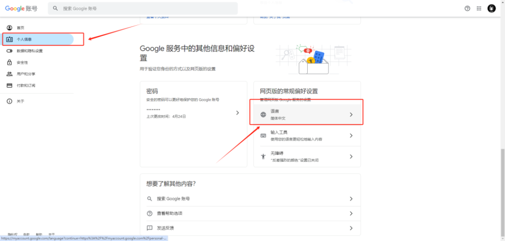The width and height of the screenshot is (505, 241).
Task: Click the 搜索 Google 账号 search field
Action: 143,8
